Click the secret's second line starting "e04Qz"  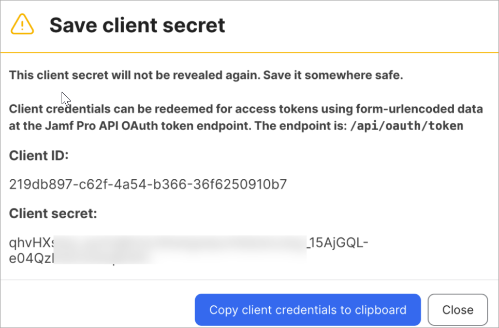(x=30, y=258)
